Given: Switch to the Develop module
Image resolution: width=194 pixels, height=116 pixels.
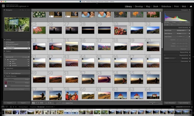Looking at the screenshot, I should pyautogui.click(x=139, y=6).
